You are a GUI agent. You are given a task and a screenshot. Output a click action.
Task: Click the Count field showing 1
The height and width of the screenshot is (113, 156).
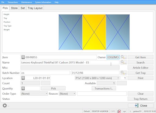coord(30,83)
